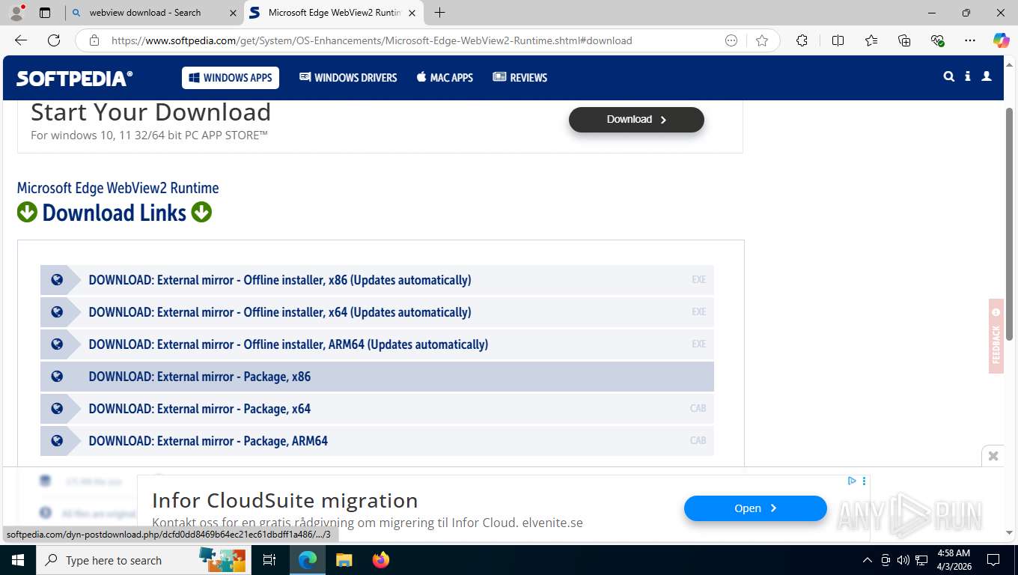The height and width of the screenshot is (575, 1018).
Task: Open a new browser tab
Action: tap(440, 13)
